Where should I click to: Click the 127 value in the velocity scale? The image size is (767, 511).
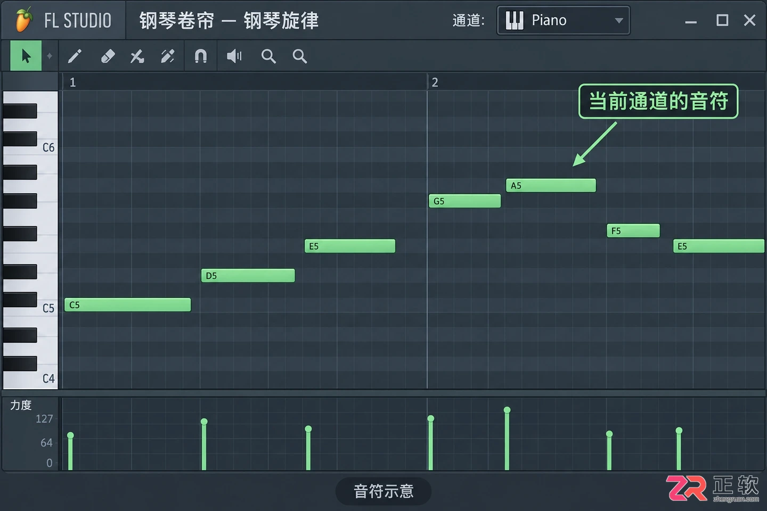pos(44,419)
